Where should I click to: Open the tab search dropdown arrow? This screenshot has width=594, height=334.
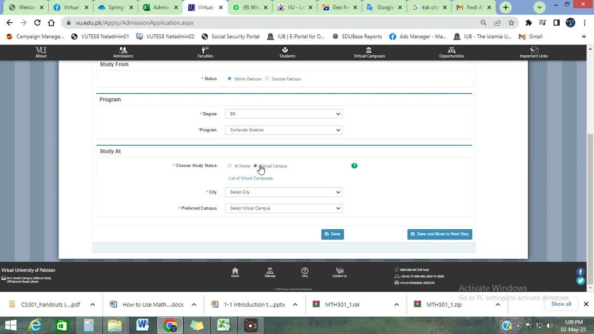(x=540, y=7)
